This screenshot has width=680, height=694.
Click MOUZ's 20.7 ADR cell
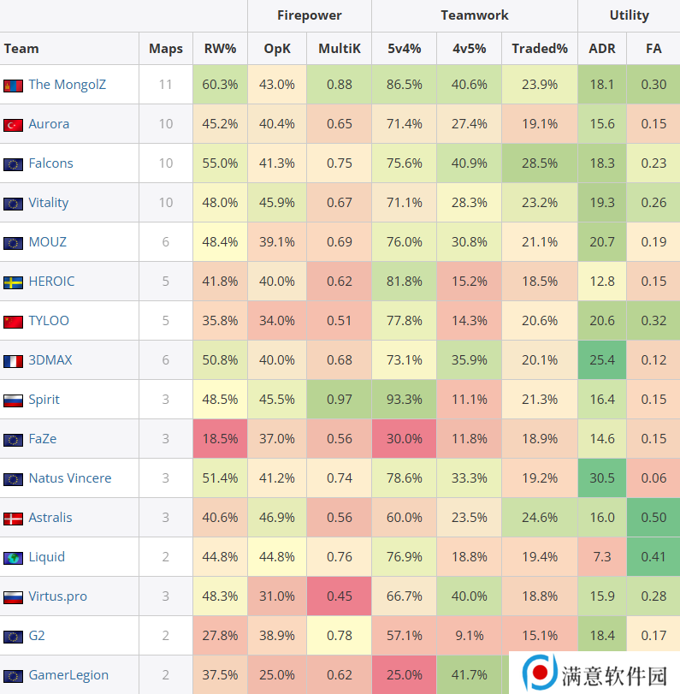(x=602, y=242)
